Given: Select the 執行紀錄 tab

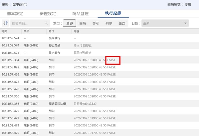Looking at the screenshot, I should coord(113,14).
